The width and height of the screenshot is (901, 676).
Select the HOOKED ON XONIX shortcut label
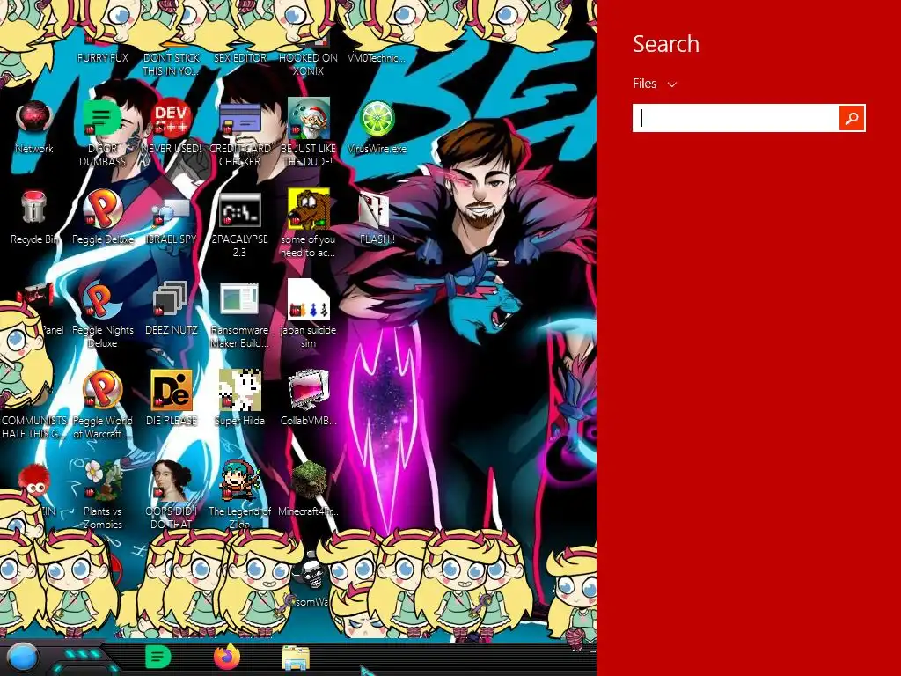tap(309, 64)
